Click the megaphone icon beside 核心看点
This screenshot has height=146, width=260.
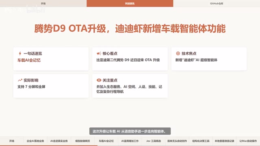click(x=99, y=53)
